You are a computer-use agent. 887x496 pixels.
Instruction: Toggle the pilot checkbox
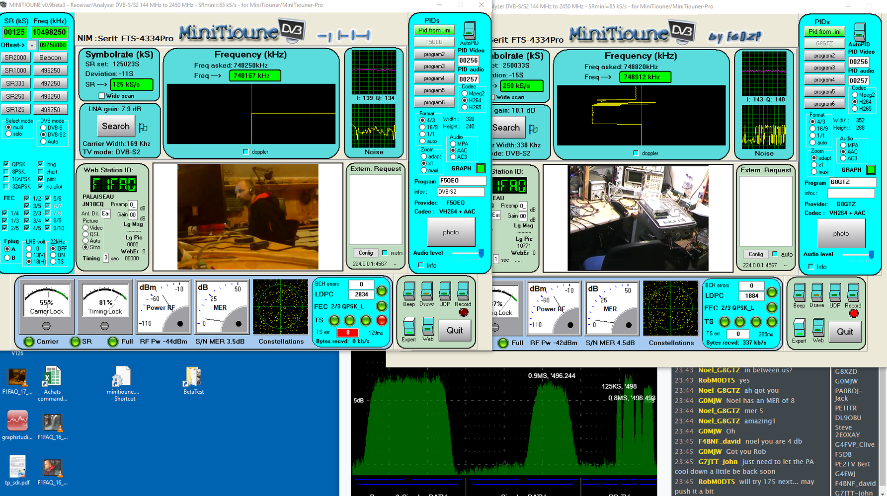point(41,179)
